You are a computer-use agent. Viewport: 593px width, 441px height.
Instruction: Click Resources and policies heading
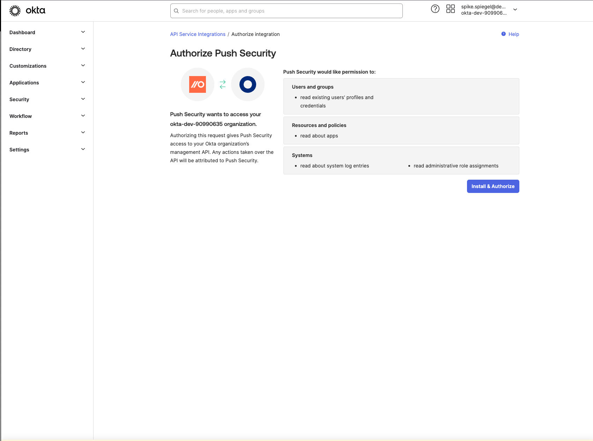click(x=319, y=125)
